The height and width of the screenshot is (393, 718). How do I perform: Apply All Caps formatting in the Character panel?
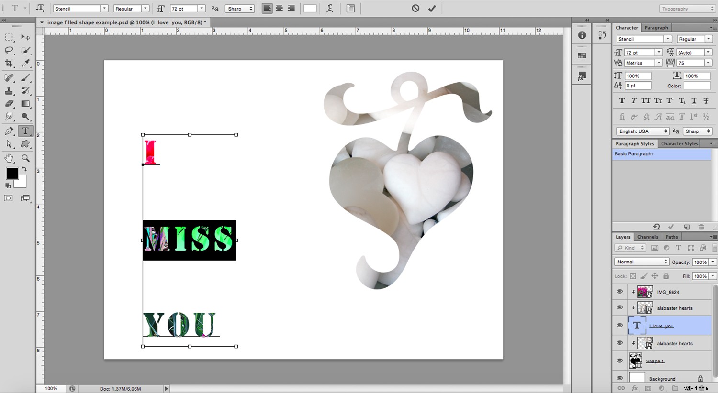click(x=645, y=101)
